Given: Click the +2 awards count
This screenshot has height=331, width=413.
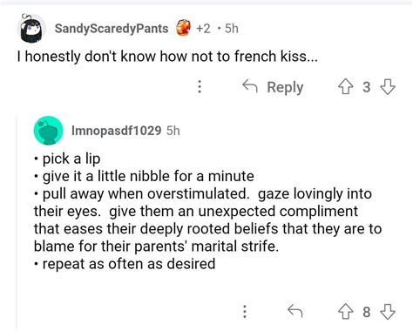Looking at the screenshot, I should pos(203,29).
